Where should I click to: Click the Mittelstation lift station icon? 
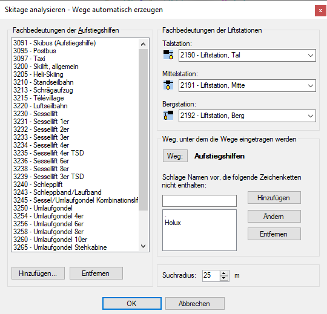[x=168, y=85]
